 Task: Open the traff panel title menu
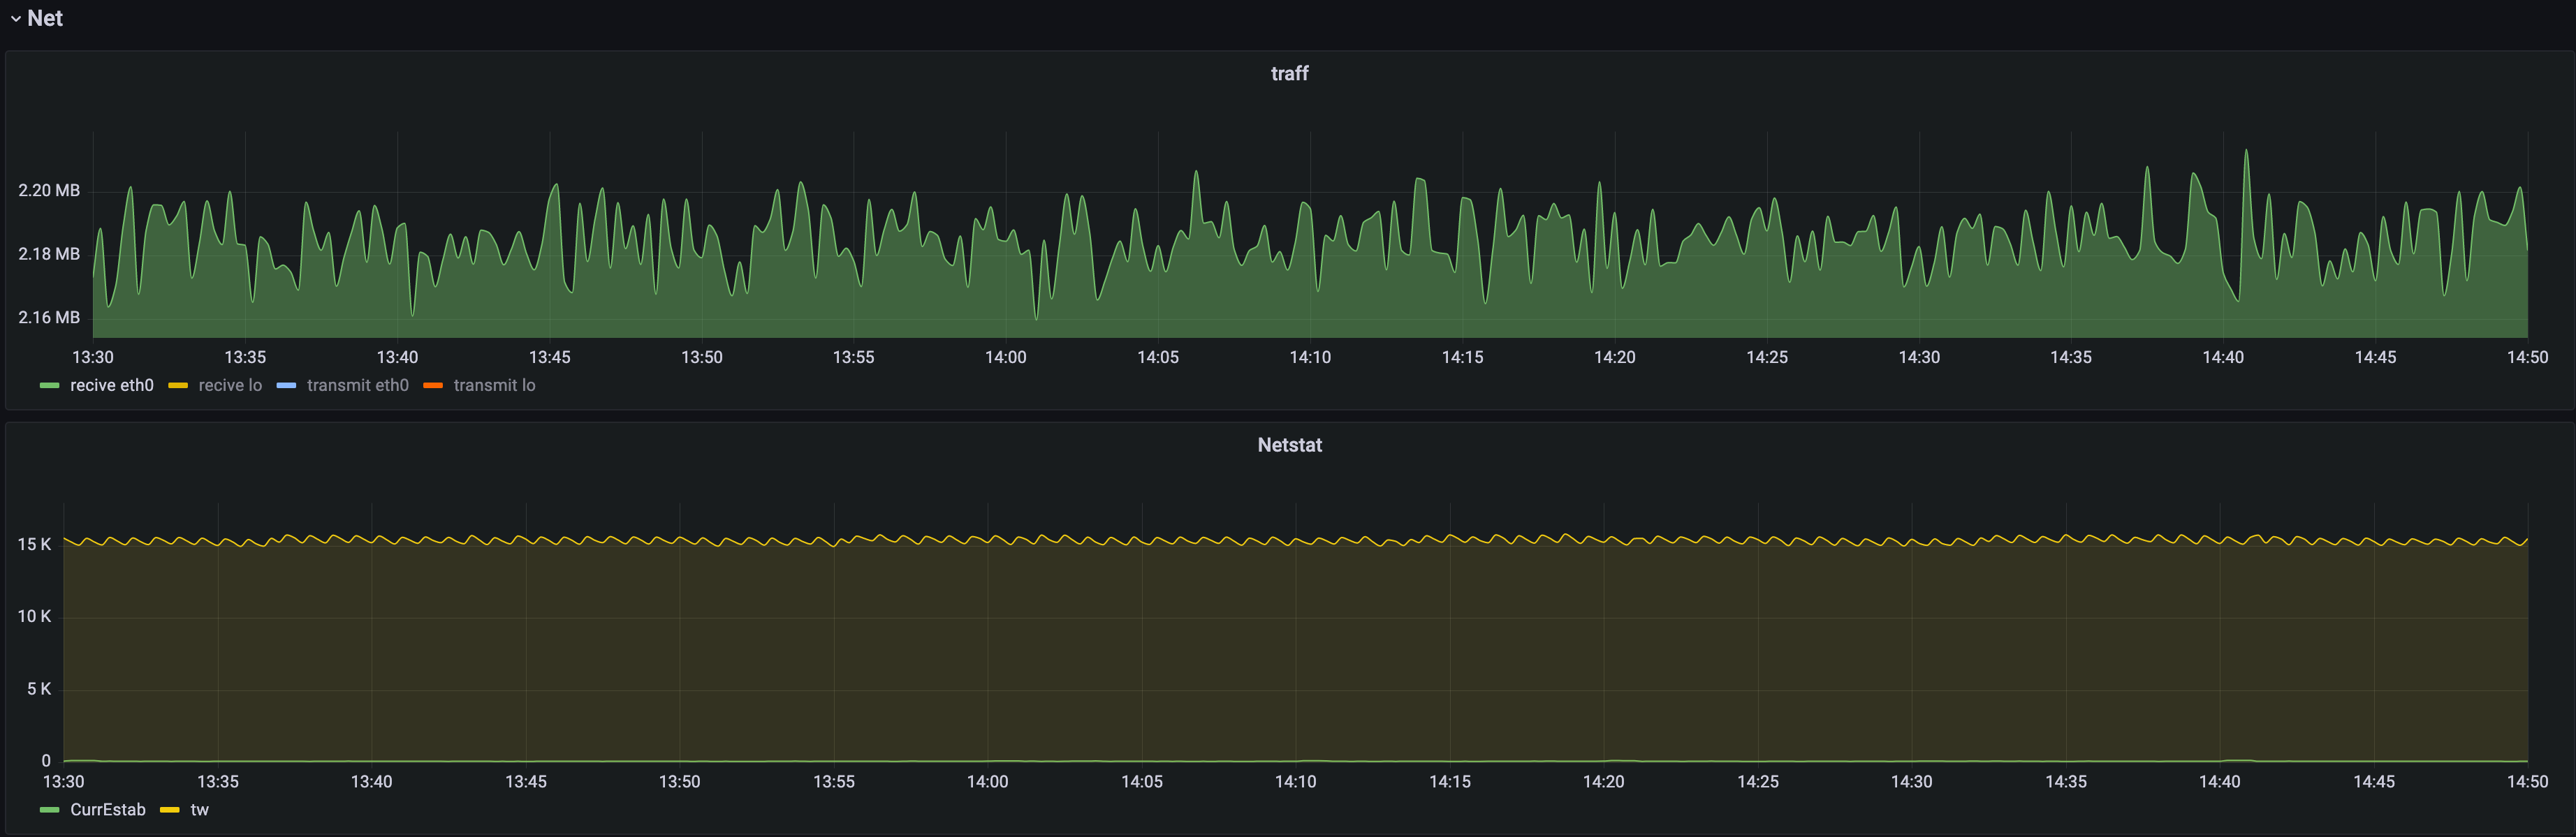[x=1289, y=73]
